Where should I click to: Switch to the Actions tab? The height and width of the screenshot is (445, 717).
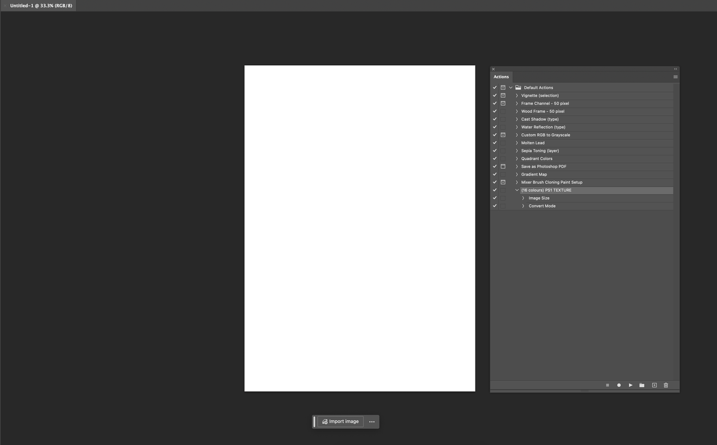tap(501, 76)
